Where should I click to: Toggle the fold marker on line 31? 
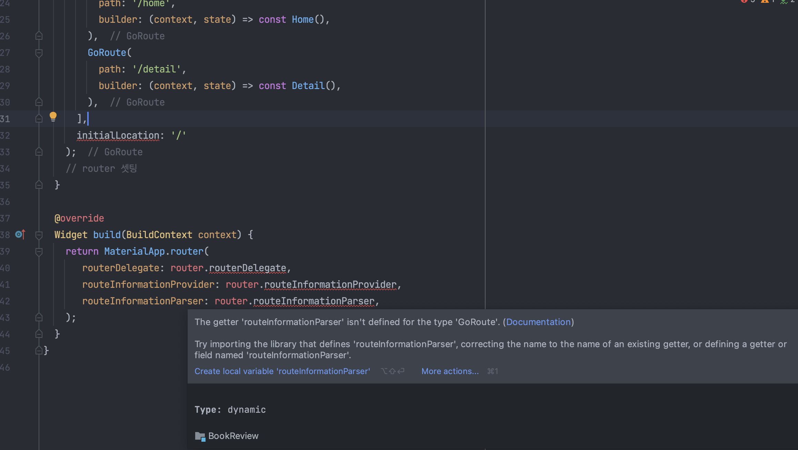pos(39,119)
